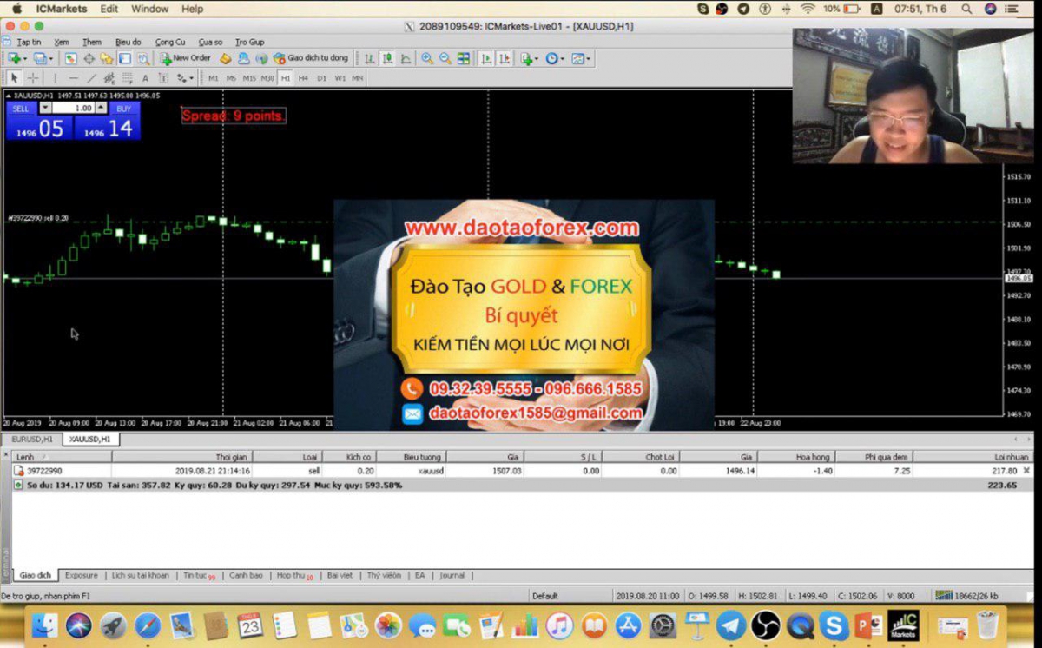Click the Navigator star-folder icon
This screenshot has width=1042, height=648.
(x=107, y=58)
